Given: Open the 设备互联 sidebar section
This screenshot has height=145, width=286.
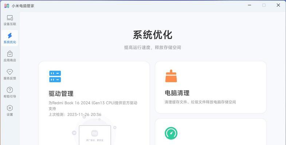Looking at the screenshot, I should coord(10,20).
